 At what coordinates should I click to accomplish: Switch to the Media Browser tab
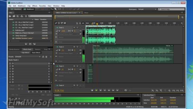[14, 49]
